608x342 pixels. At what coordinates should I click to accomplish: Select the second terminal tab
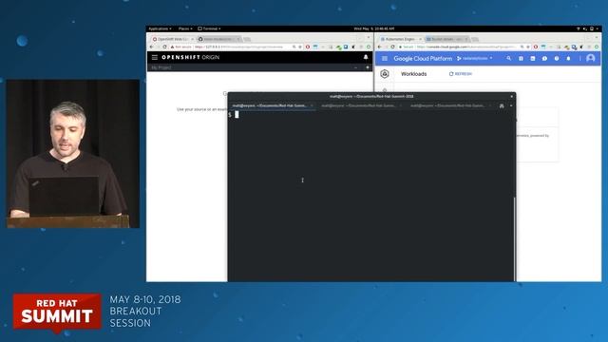(x=361, y=105)
